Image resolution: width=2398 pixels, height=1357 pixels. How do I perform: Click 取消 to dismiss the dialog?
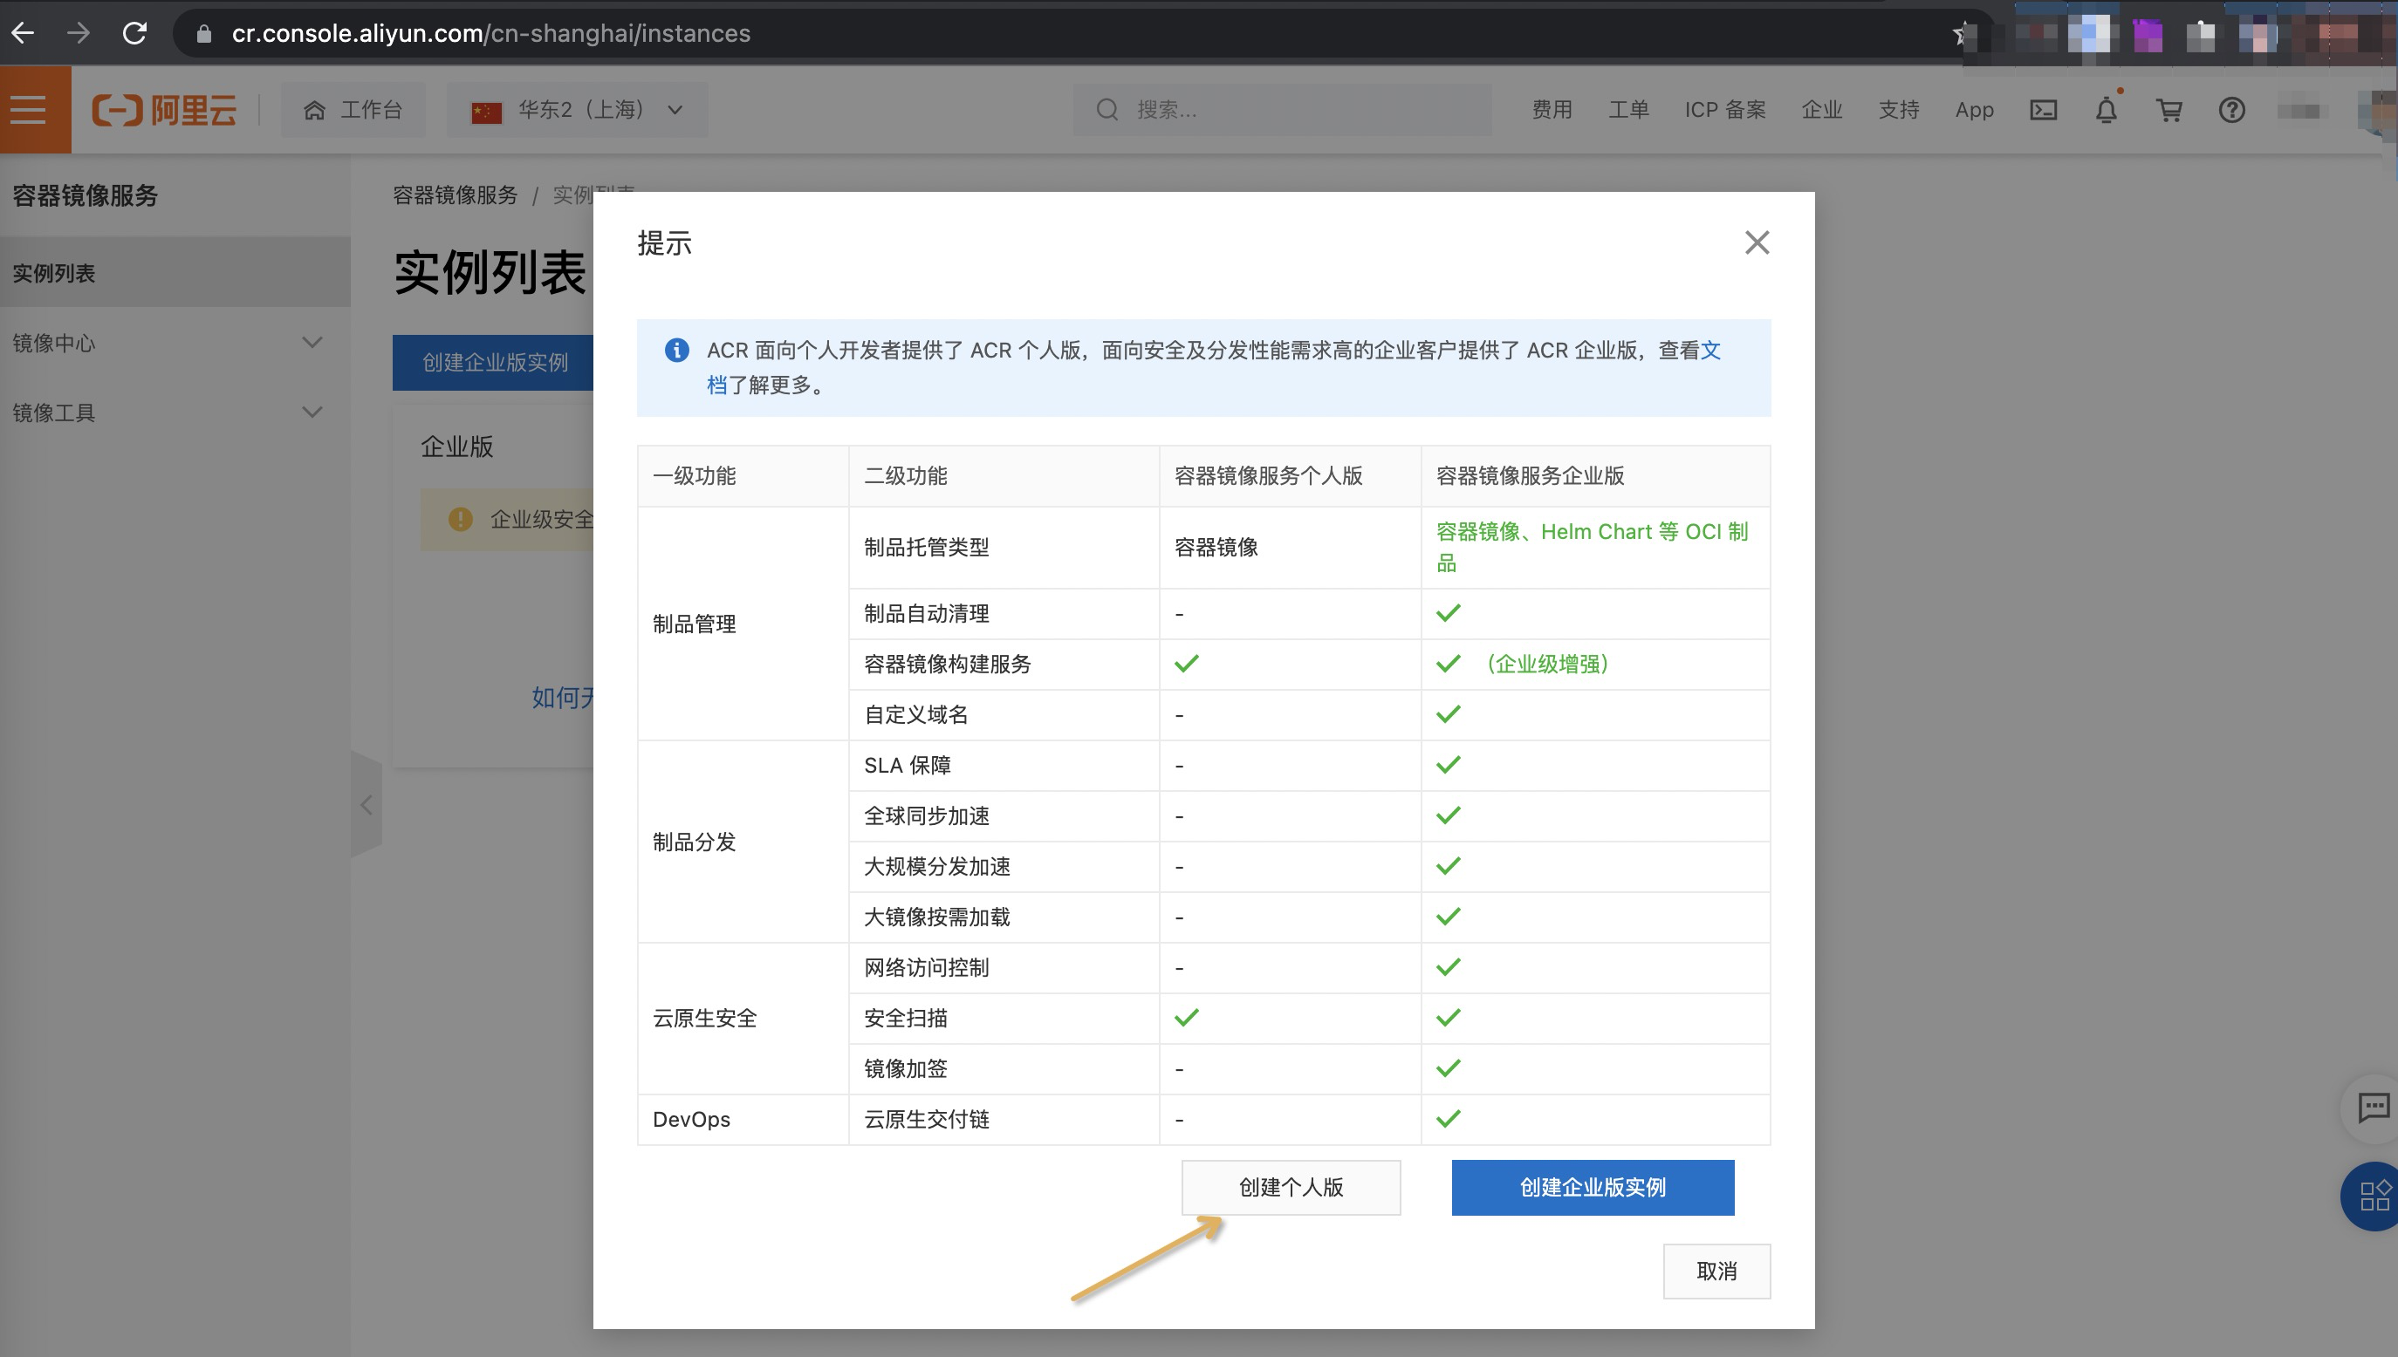pos(1716,1271)
